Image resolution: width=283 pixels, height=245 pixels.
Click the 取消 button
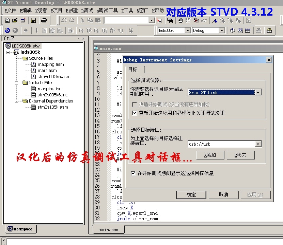coord(223,195)
